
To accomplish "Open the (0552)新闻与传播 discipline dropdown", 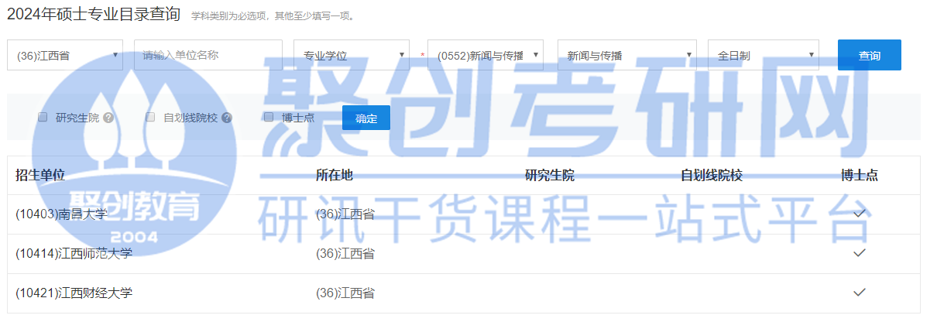I will [486, 55].
